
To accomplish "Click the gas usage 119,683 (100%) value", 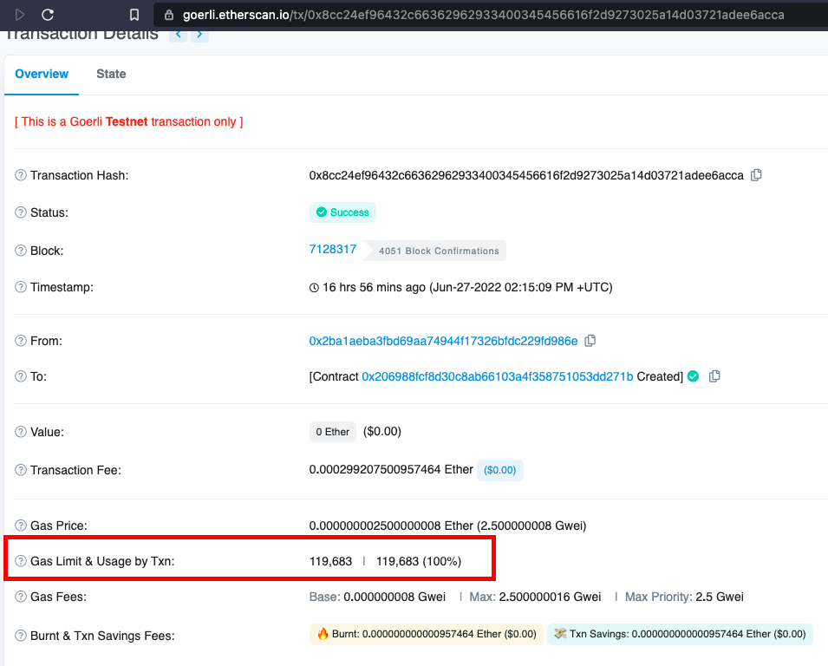I will (419, 561).
